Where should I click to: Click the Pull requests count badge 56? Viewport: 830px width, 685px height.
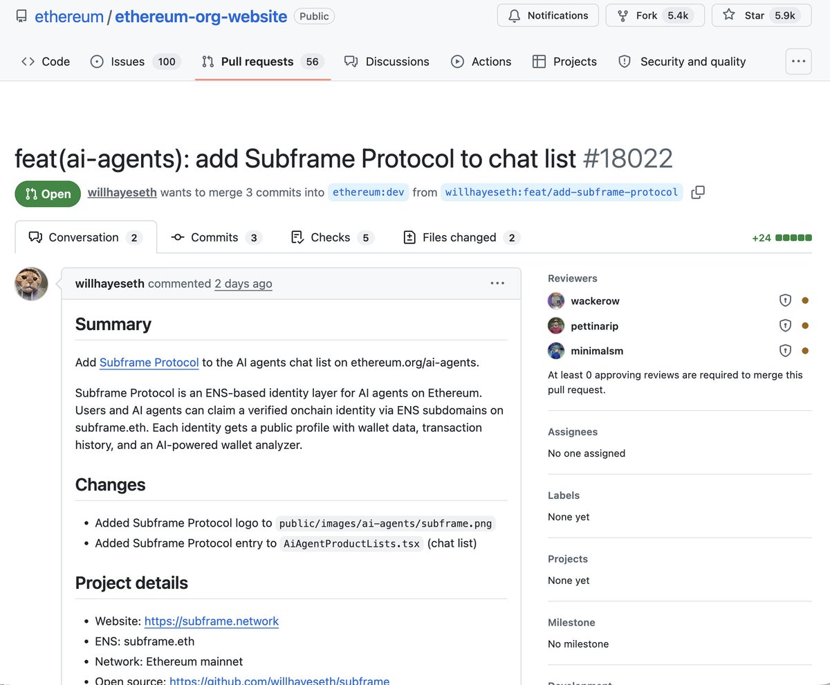click(312, 62)
